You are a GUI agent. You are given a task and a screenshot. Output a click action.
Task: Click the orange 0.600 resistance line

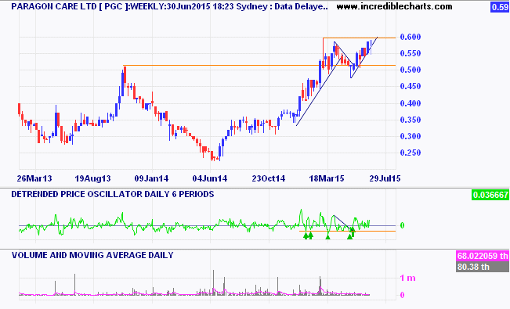point(360,38)
